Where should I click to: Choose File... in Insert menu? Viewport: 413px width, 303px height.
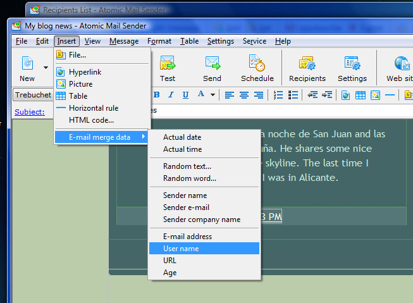(x=102, y=55)
